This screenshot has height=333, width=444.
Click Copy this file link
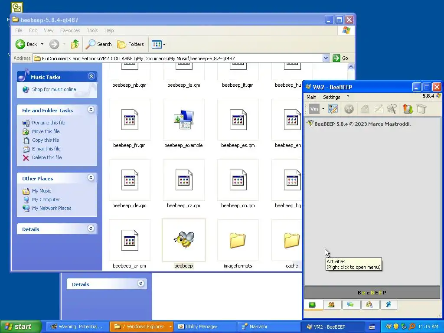click(x=45, y=140)
